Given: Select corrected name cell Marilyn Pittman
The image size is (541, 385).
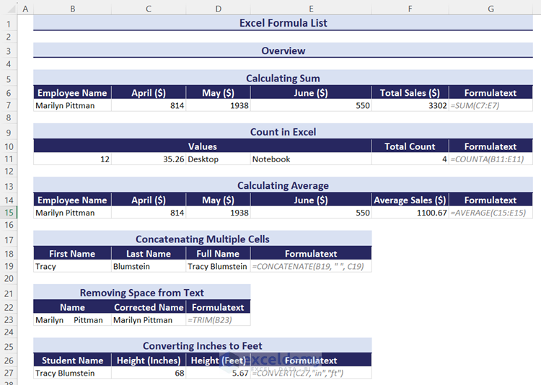Looking at the screenshot, I should [x=149, y=320].
